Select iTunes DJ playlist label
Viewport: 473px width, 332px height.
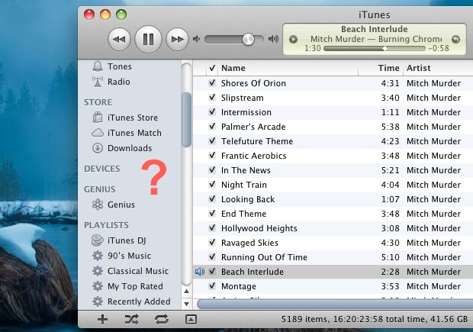[x=127, y=240]
